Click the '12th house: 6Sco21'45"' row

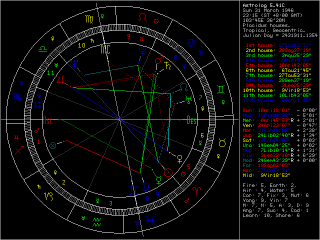point(277,100)
